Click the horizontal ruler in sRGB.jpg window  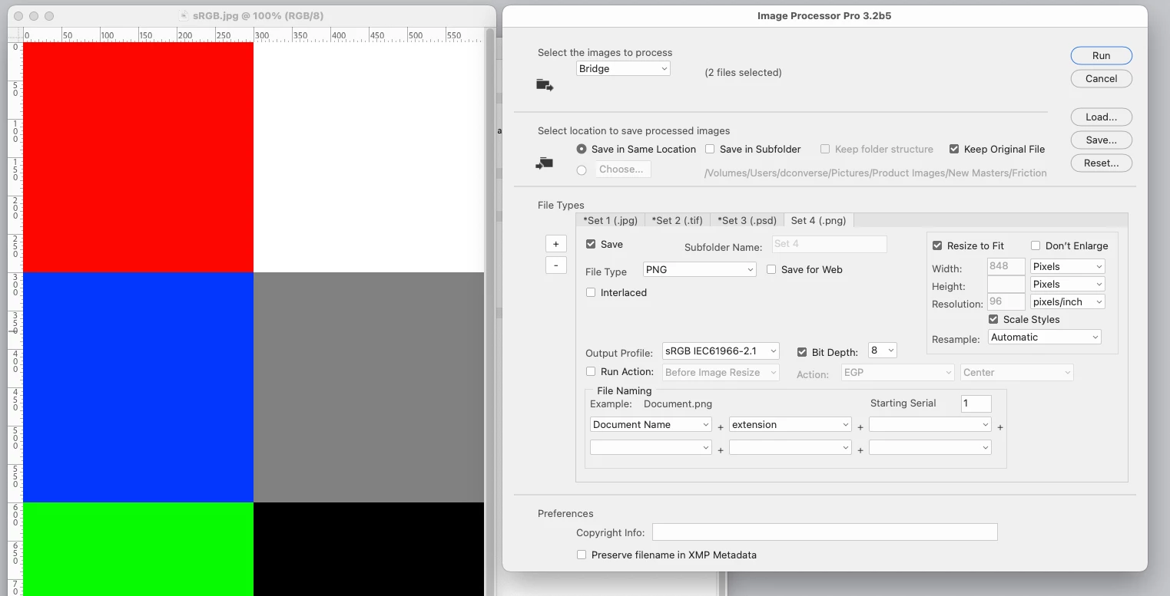point(254,35)
